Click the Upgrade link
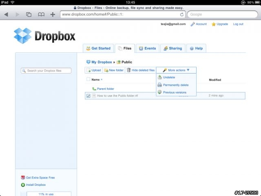The width and height of the screenshot is (261, 196). click(x=222, y=24)
